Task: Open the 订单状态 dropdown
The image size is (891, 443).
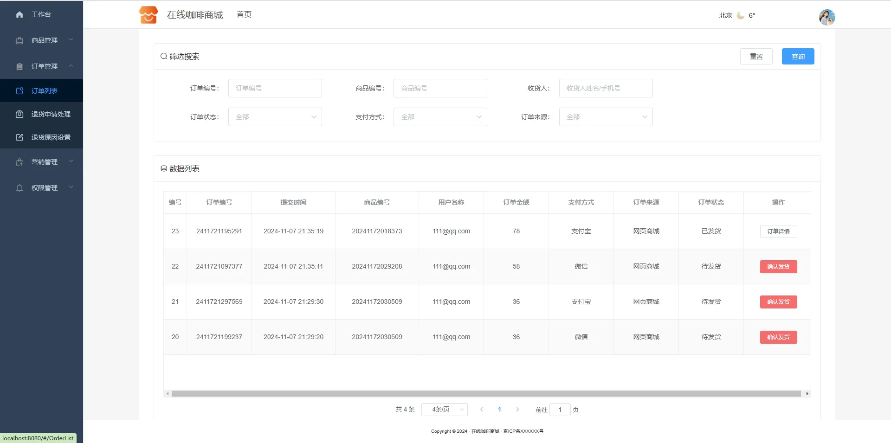Action: pos(275,117)
